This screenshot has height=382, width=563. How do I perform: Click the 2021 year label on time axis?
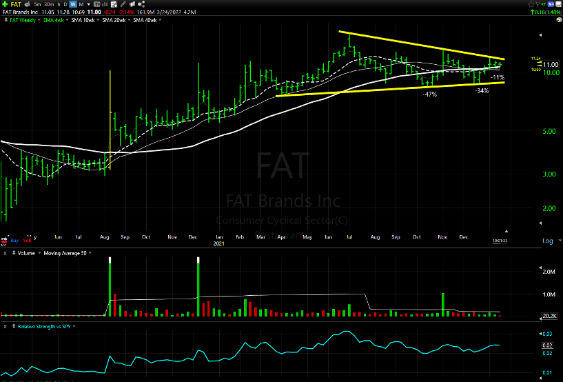(x=218, y=243)
